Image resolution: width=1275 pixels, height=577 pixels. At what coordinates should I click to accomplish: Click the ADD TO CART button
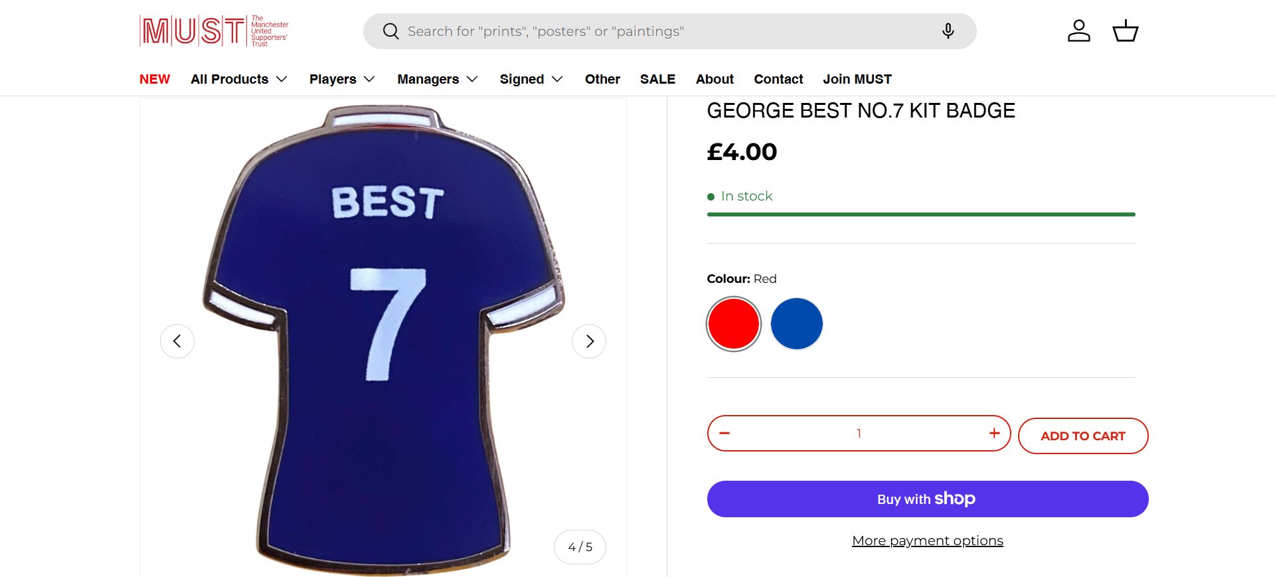(1082, 436)
